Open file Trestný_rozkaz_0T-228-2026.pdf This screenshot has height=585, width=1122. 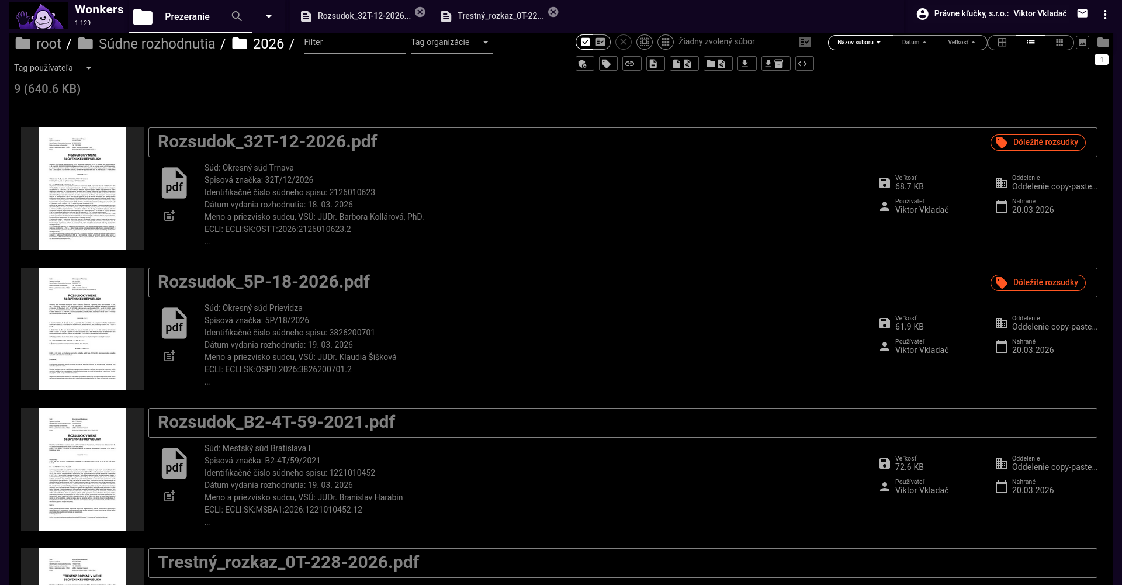[x=288, y=562]
